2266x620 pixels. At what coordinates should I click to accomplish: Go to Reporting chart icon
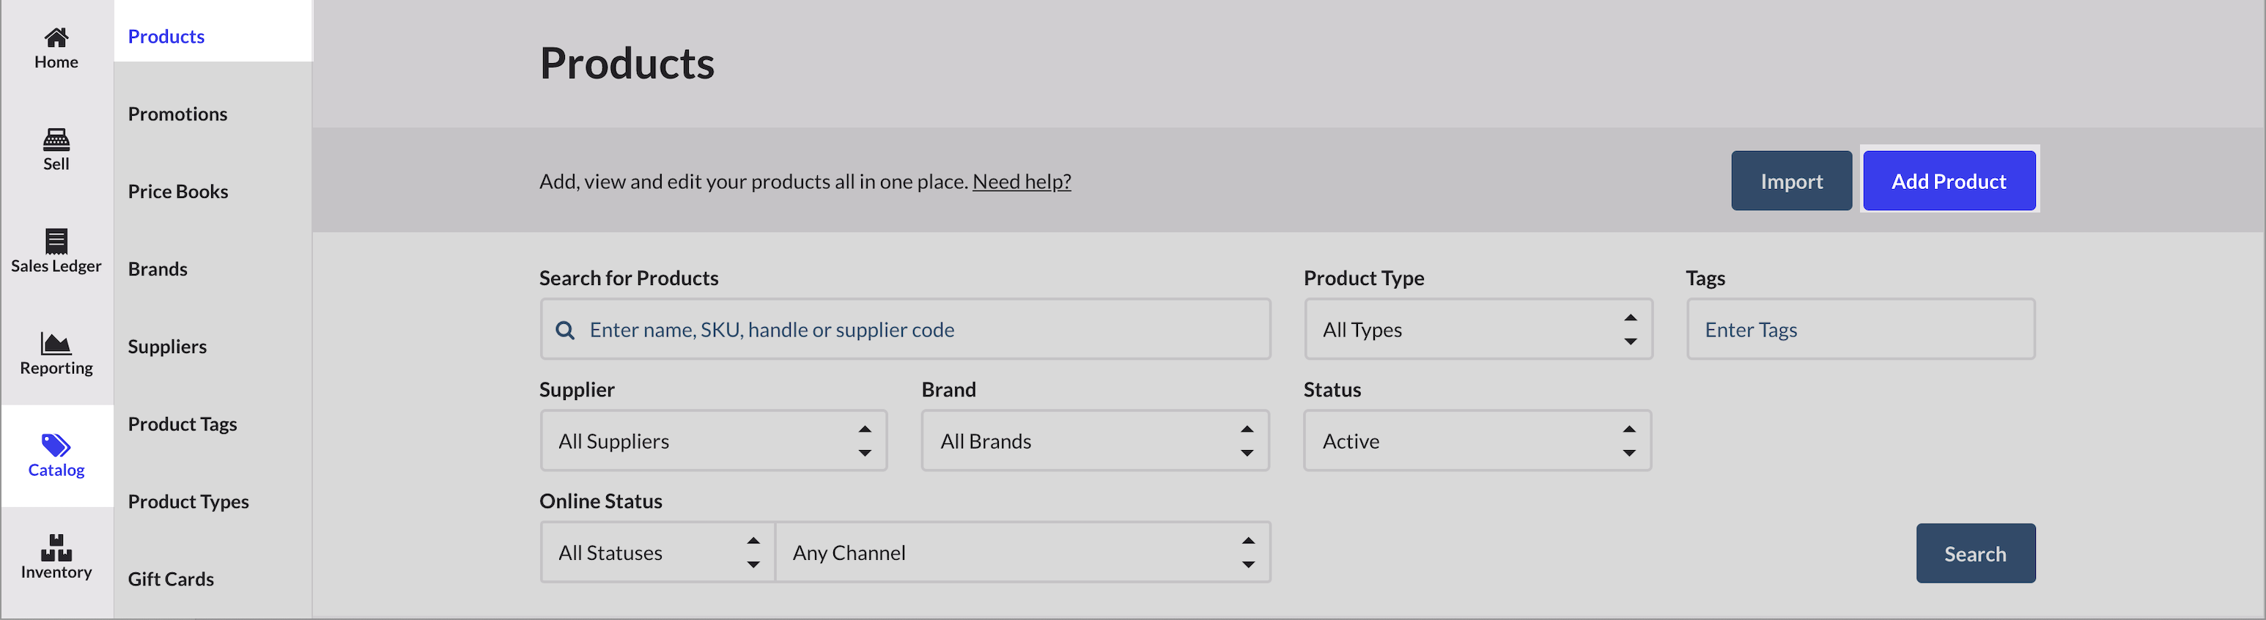(x=56, y=343)
